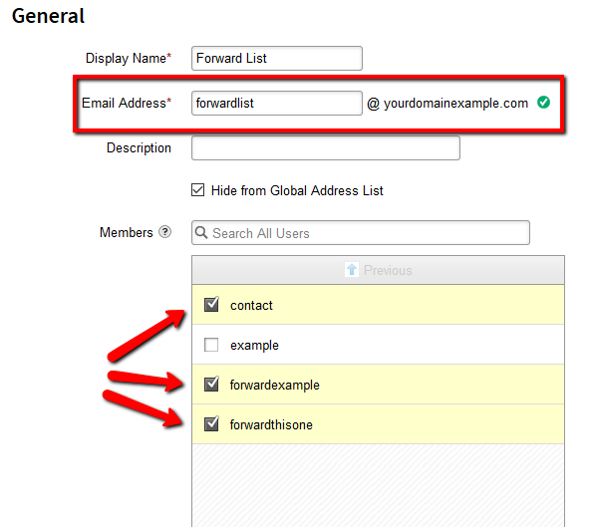Click the Email Address label
Image resolution: width=594 pixels, height=527 pixels.
[x=127, y=103]
